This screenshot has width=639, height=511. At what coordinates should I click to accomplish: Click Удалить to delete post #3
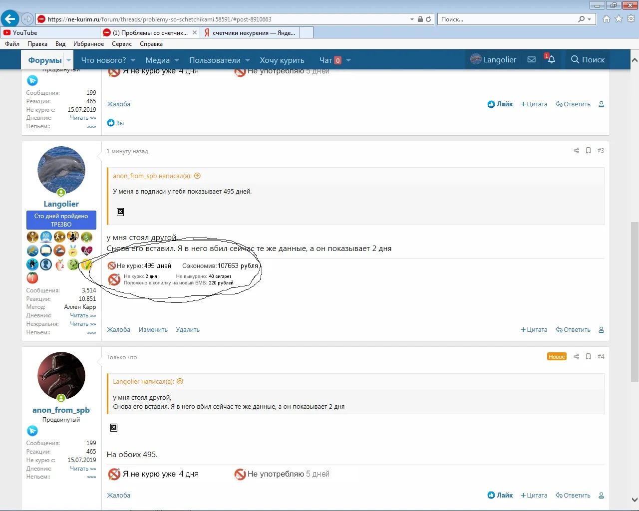tap(188, 330)
